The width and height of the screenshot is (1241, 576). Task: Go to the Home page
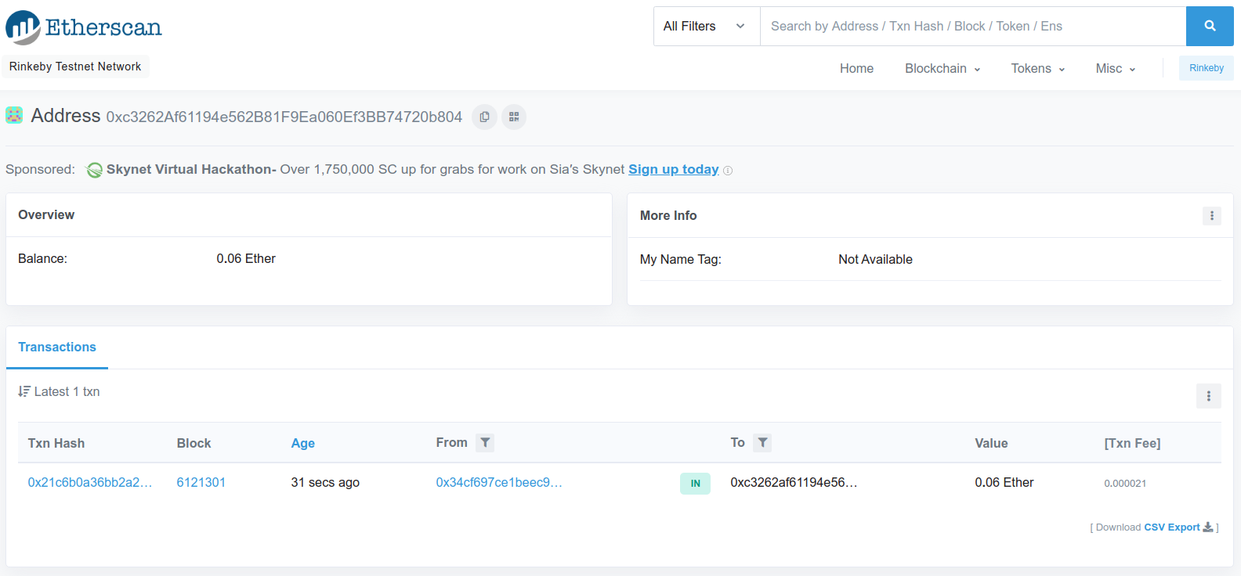(856, 68)
